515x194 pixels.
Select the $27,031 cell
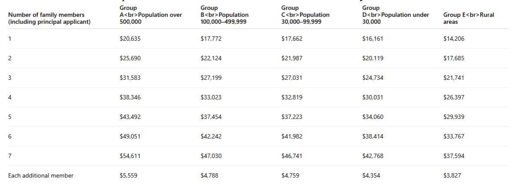click(x=292, y=78)
